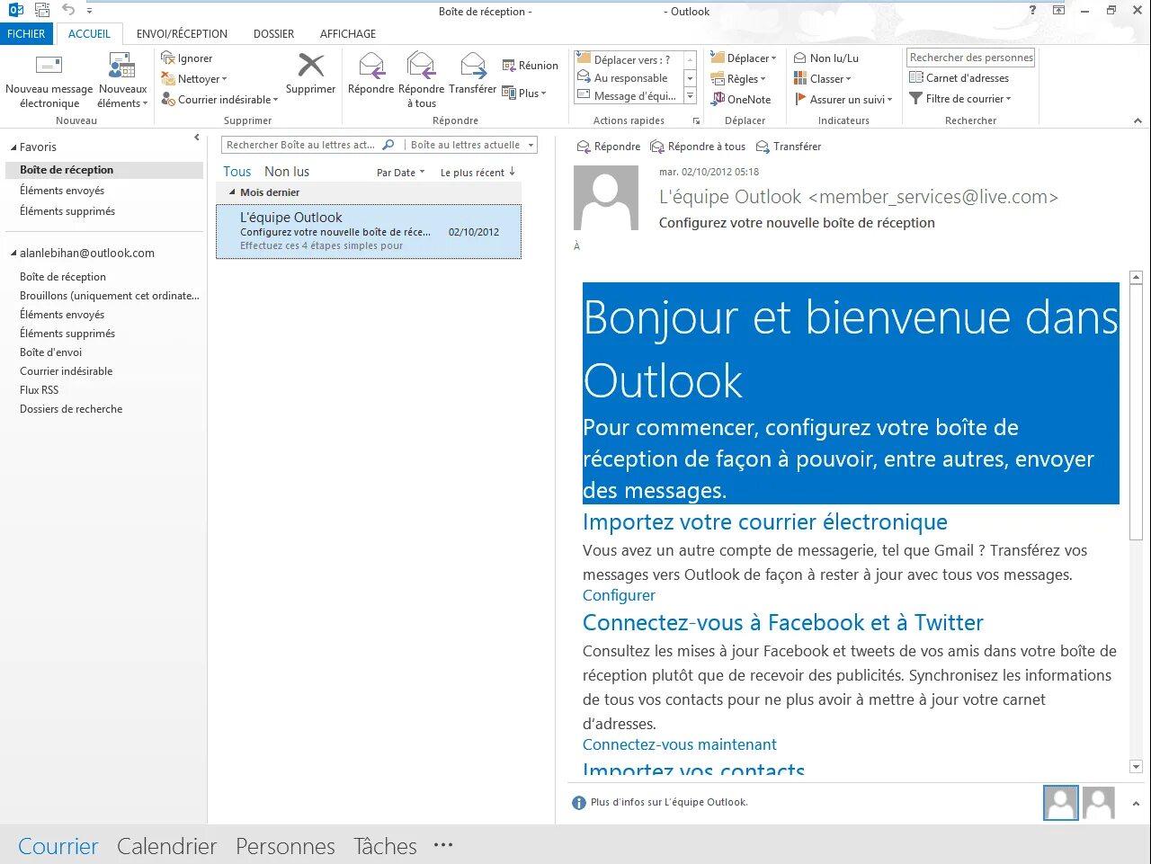Open the Plus reply options dropdown
1151x864 pixels.
tap(524, 94)
